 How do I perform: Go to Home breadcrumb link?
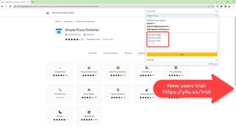(58, 21)
